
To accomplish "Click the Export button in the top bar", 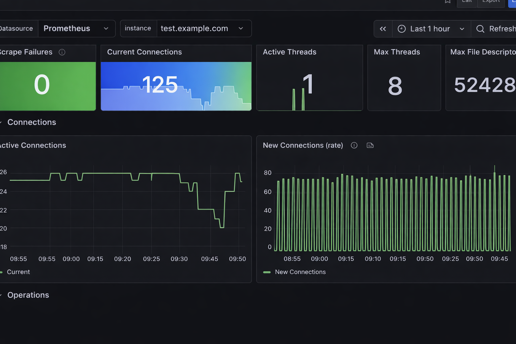I will 491,2.
